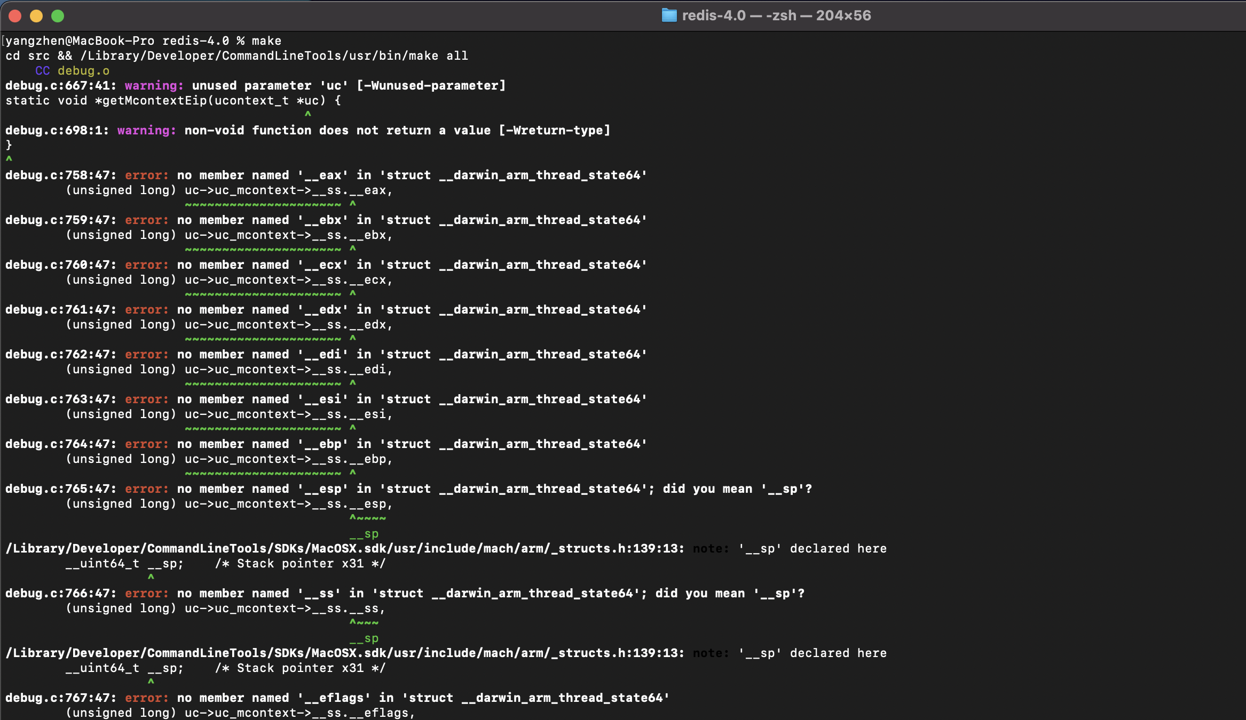The width and height of the screenshot is (1246, 720).
Task: Click second '_structs.h:139:13' header path line
Action: pyautogui.click(x=345, y=653)
